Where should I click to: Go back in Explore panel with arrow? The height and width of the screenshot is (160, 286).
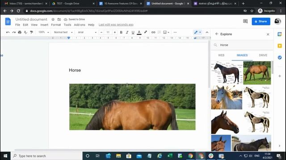point(217,34)
